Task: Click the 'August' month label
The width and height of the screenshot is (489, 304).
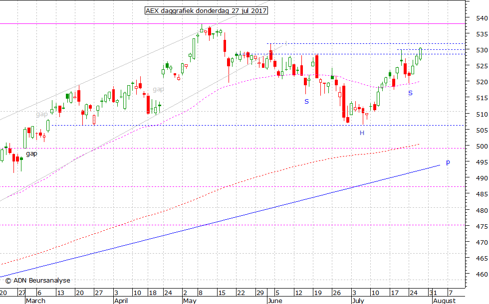Action: click(x=445, y=301)
